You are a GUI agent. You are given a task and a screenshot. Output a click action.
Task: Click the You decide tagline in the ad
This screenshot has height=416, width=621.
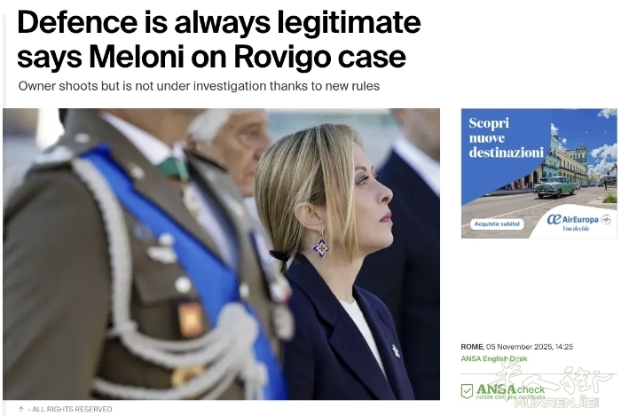[576, 228]
